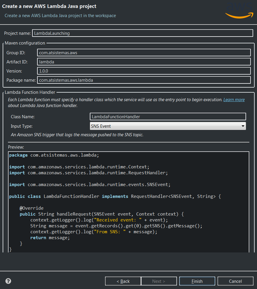Click the import SNSEvent line in preview
Screen dimensions: 257x289
pyautogui.click(x=90, y=185)
